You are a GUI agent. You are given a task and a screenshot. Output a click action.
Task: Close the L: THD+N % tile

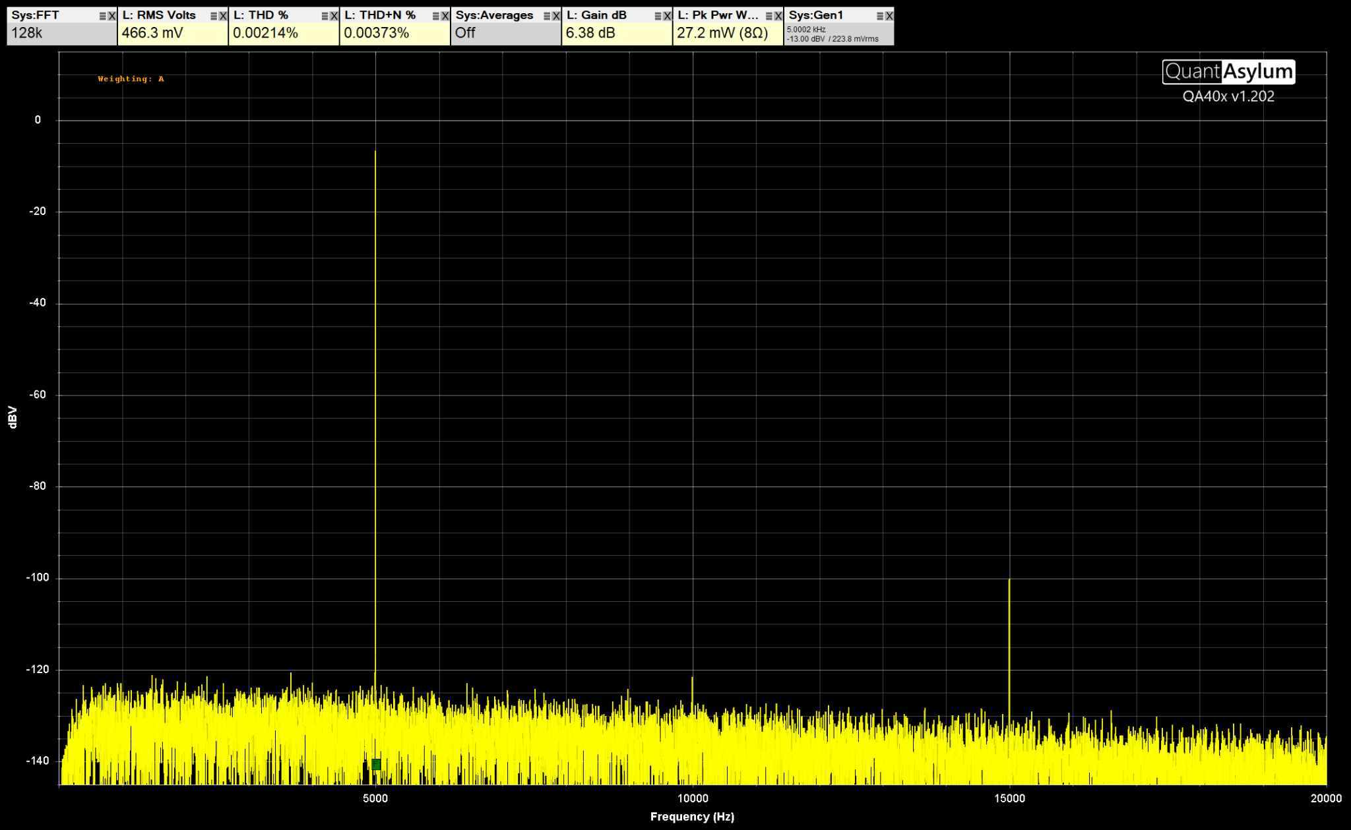(445, 16)
